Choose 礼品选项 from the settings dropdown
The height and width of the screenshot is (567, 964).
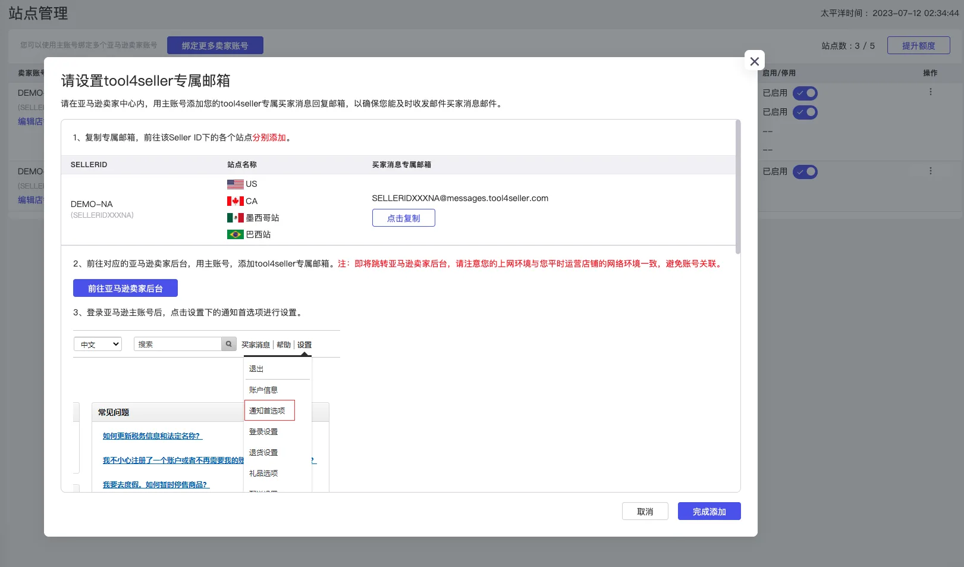(263, 474)
